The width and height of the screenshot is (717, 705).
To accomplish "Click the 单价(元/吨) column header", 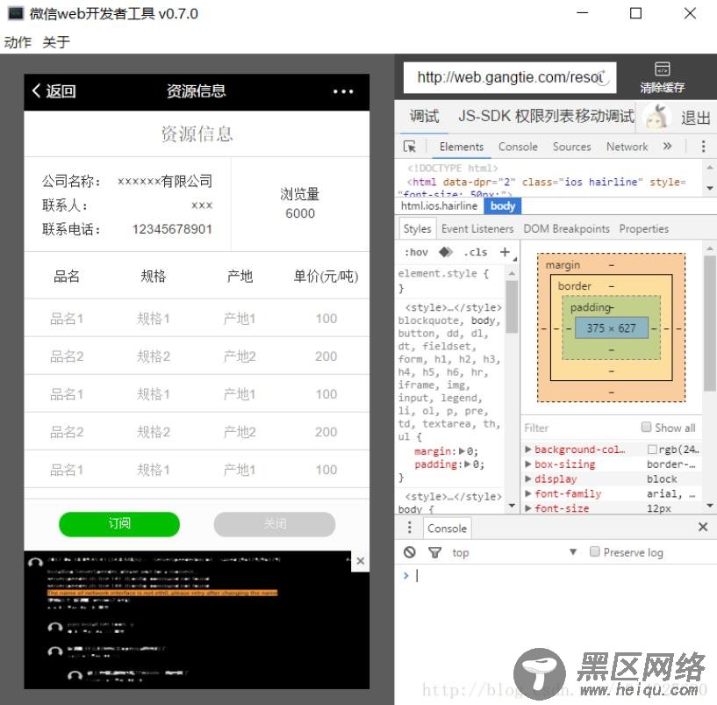I will point(326,276).
